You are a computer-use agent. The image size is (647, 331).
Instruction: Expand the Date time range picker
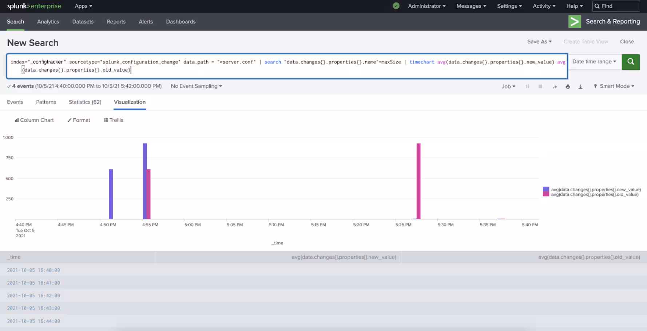594,62
